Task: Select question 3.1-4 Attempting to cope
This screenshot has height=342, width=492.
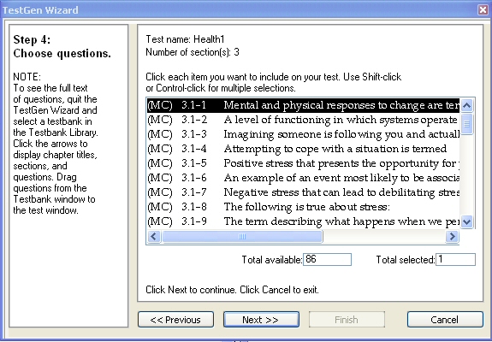Action: (304, 149)
